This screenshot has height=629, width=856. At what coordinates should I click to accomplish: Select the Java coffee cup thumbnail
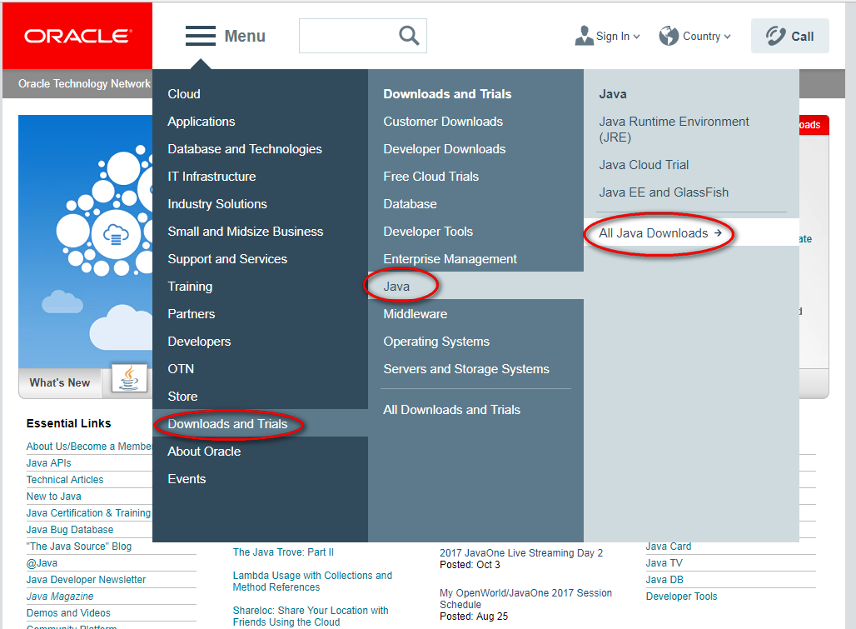click(x=129, y=378)
